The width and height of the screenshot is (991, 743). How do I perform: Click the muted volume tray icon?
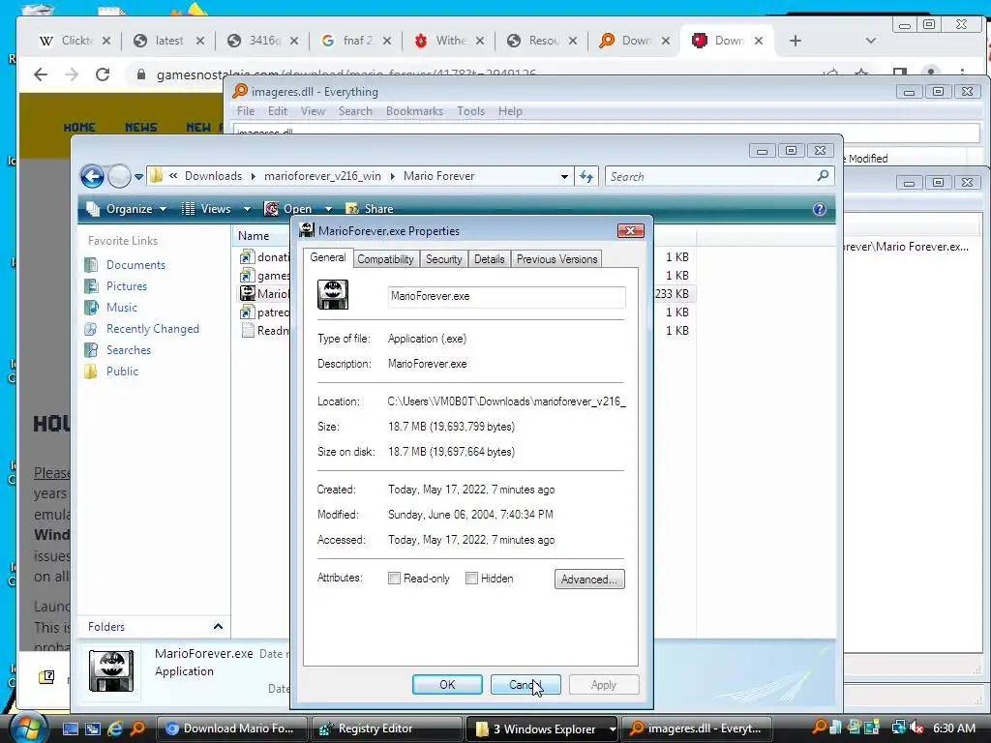[x=917, y=728]
